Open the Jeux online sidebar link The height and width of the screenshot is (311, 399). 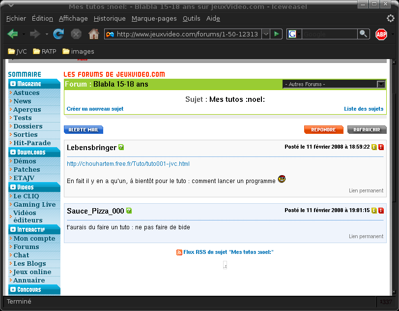32,272
